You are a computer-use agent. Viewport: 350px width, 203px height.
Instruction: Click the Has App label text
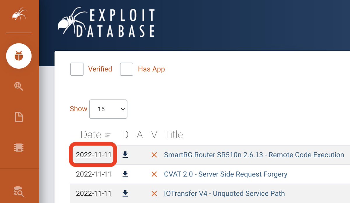151,69
